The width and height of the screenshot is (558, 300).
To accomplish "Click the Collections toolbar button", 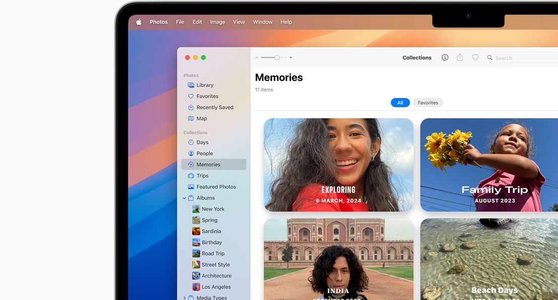I will click(416, 58).
